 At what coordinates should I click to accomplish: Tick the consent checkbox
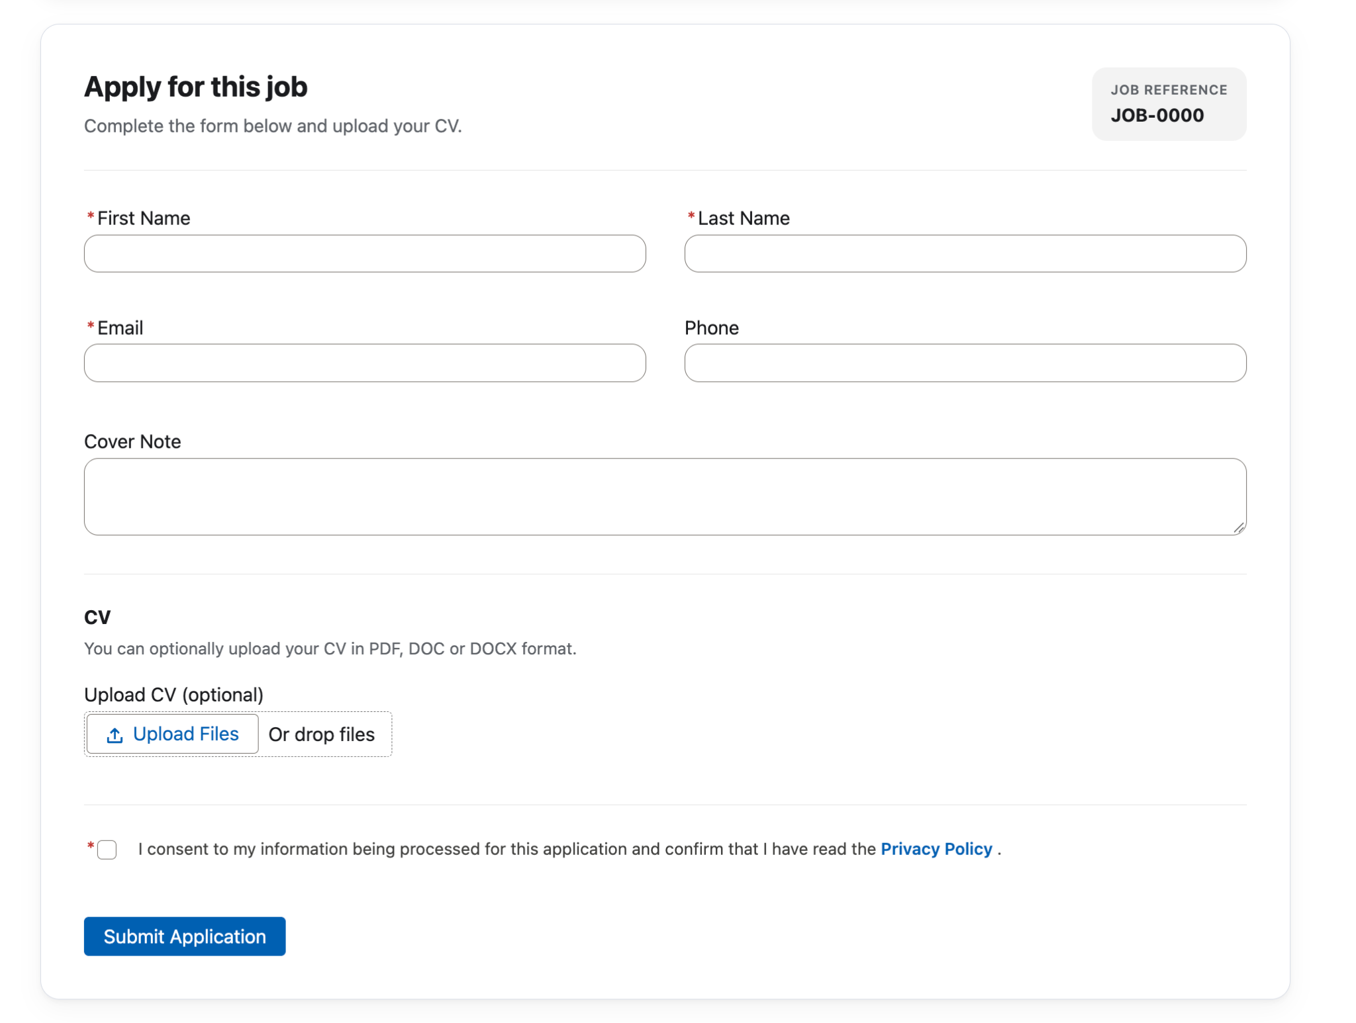tap(107, 850)
